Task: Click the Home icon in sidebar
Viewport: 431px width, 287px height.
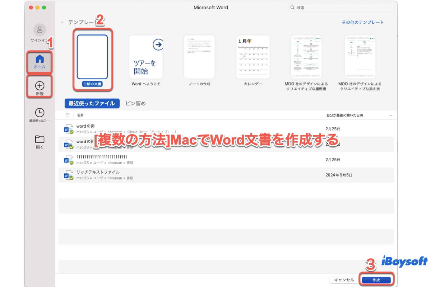Action: (x=40, y=59)
